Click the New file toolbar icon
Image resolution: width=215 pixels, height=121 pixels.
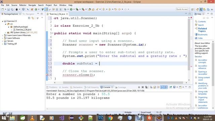[x=3, y=9]
